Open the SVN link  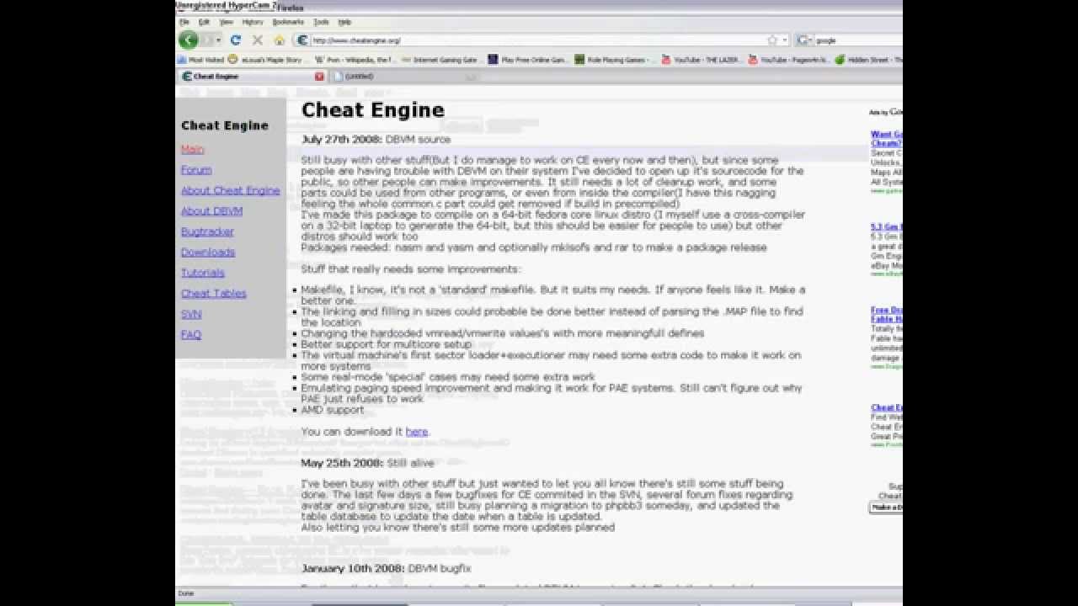coord(191,314)
